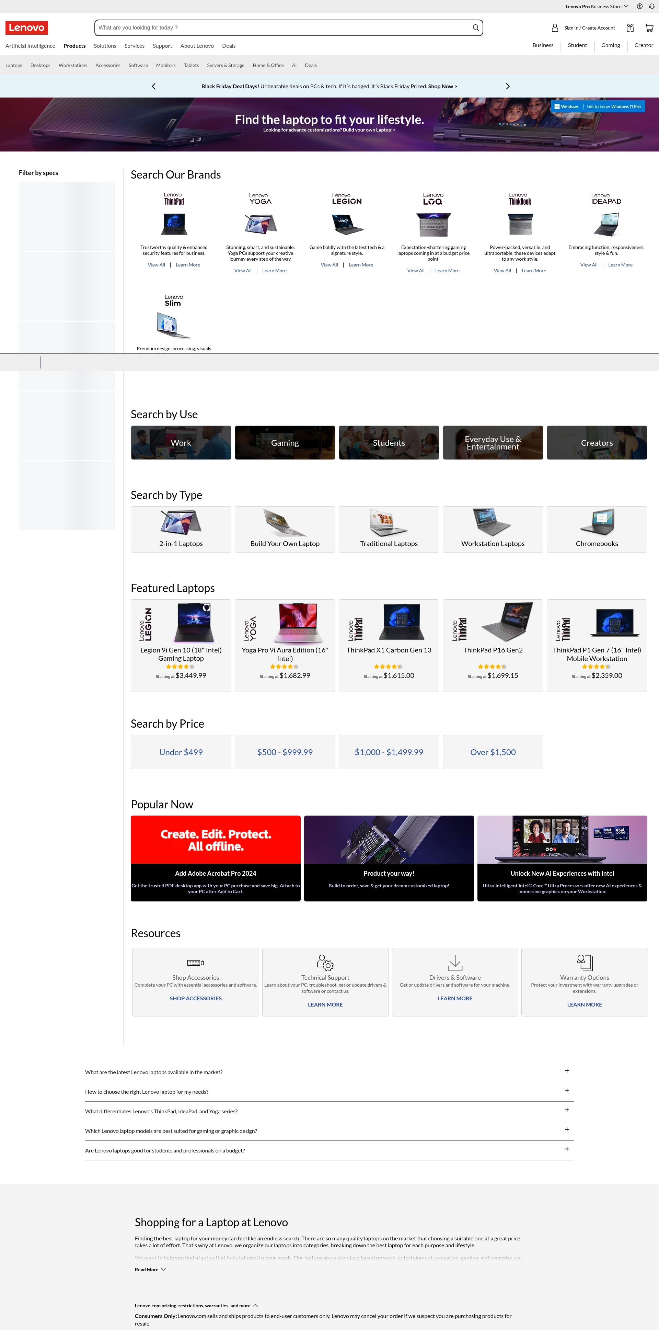Choose the $500 - $999.99 price range
The width and height of the screenshot is (659, 1330).
pos(285,752)
